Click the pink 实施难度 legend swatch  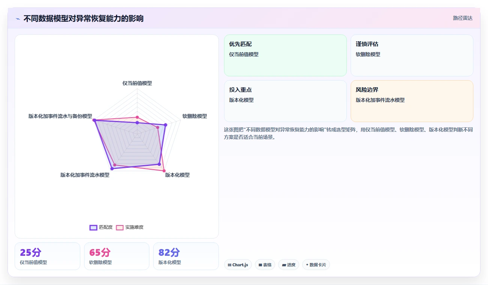[120, 227]
